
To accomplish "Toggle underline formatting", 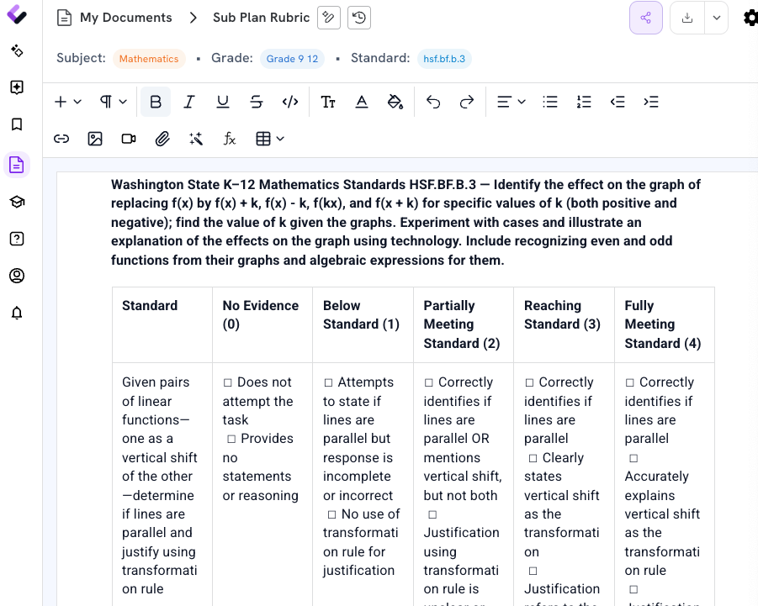I will click(222, 102).
